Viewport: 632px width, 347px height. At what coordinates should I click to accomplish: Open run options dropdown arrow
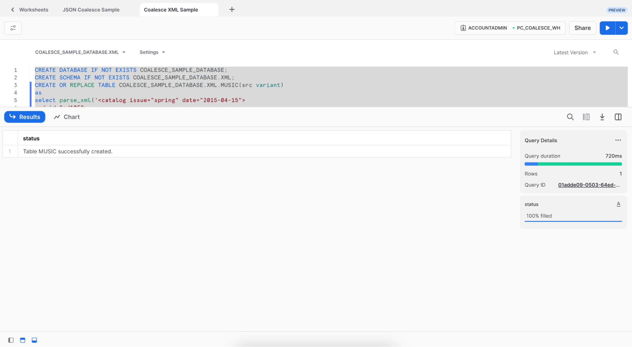(622, 28)
